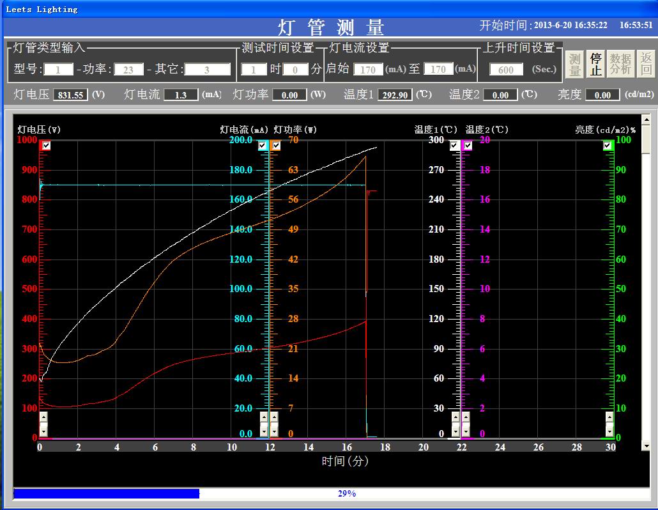Click the 启始 start current input field
658x510 pixels.
(368, 70)
